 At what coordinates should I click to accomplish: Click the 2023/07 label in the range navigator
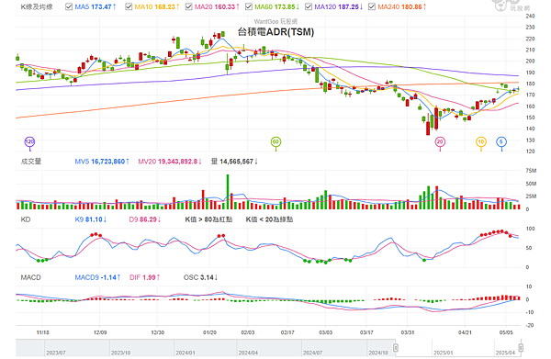click(56, 353)
